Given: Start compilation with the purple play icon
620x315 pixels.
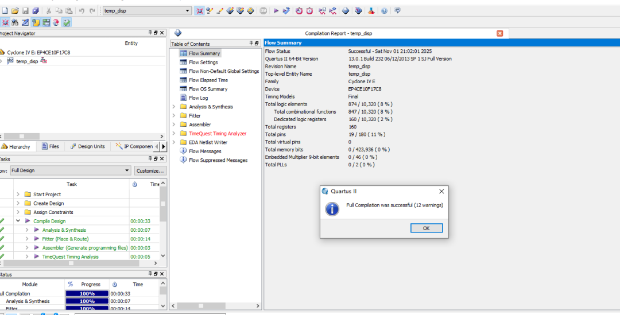Looking at the screenshot, I should click(x=276, y=11).
